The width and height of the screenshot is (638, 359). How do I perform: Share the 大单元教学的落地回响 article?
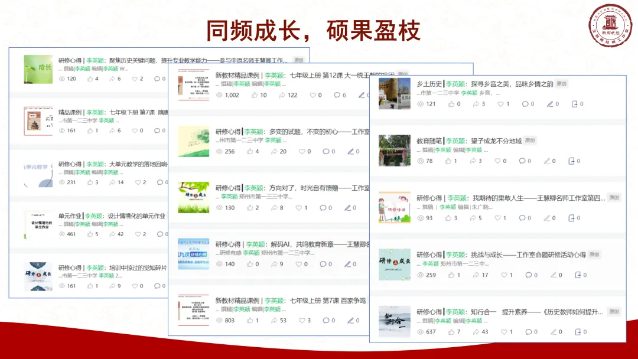(x=112, y=182)
